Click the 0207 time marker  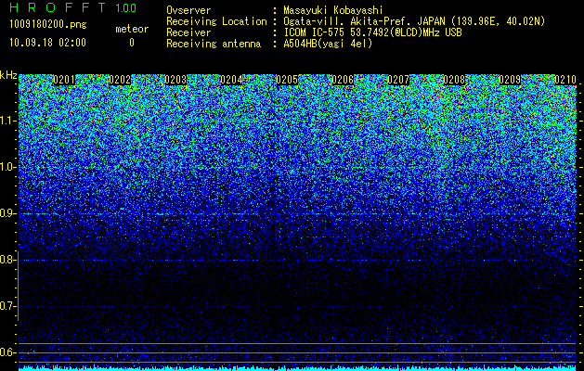[x=398, y=80]
